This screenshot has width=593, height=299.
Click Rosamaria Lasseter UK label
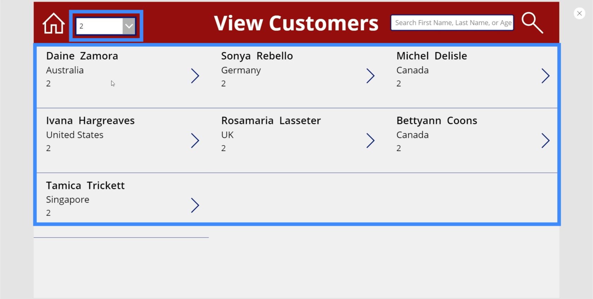coord(227,135)
